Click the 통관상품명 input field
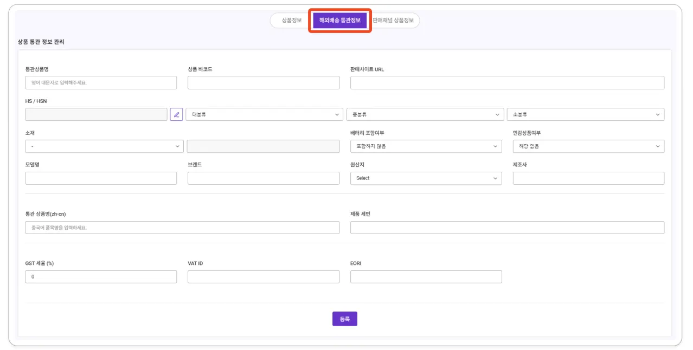The image size is (693, 350). (x=101, y=83)
